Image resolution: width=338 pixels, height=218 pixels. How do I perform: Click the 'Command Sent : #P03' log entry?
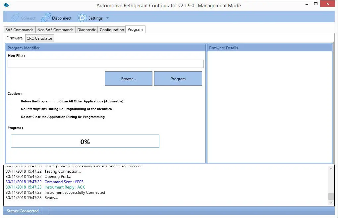(64, 182)
